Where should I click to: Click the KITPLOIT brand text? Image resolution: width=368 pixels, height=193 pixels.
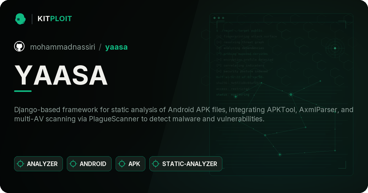coord(55,19)
